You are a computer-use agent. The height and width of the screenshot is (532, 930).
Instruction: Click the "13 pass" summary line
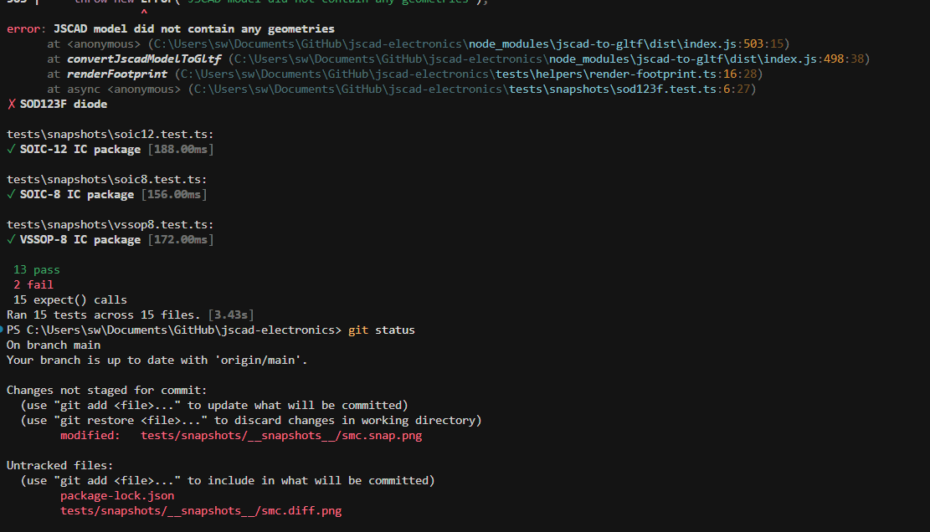37,270
